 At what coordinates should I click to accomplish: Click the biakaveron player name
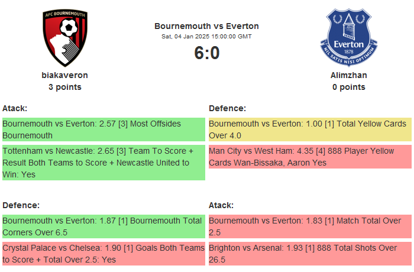pyautogui.click(x=65, y=75)
